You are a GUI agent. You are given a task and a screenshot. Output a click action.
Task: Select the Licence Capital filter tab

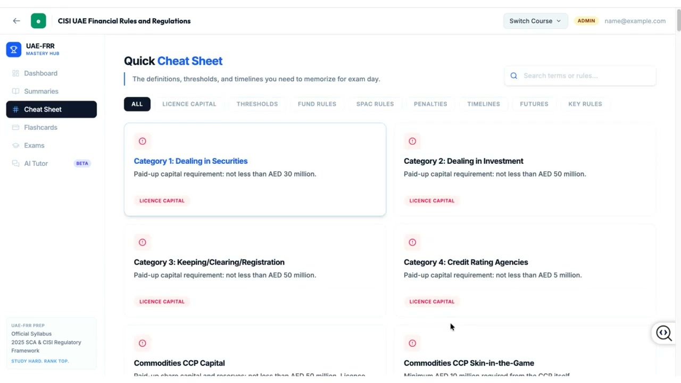click(189, 104)
